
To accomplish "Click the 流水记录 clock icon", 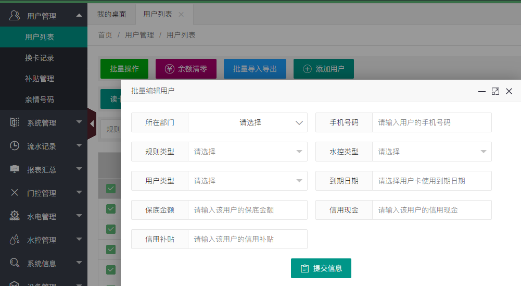I will coord(15,146).
